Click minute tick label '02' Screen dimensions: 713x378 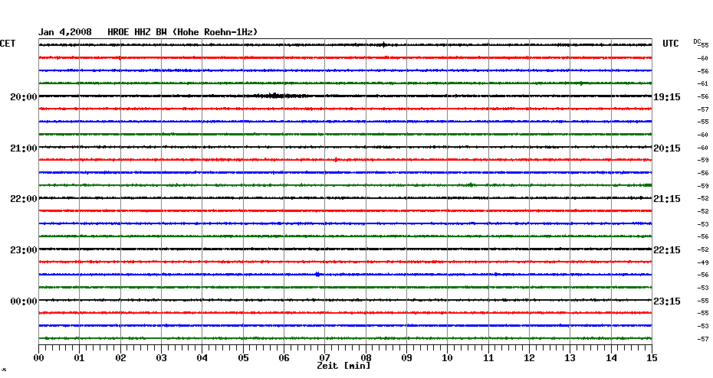120,358
